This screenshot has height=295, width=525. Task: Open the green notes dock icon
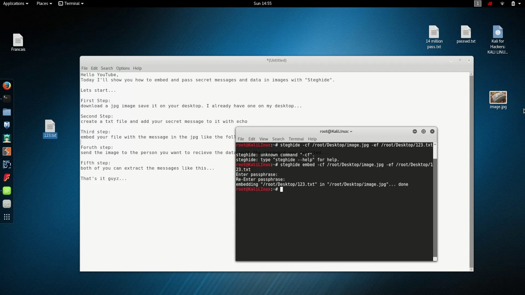(7, 191)
